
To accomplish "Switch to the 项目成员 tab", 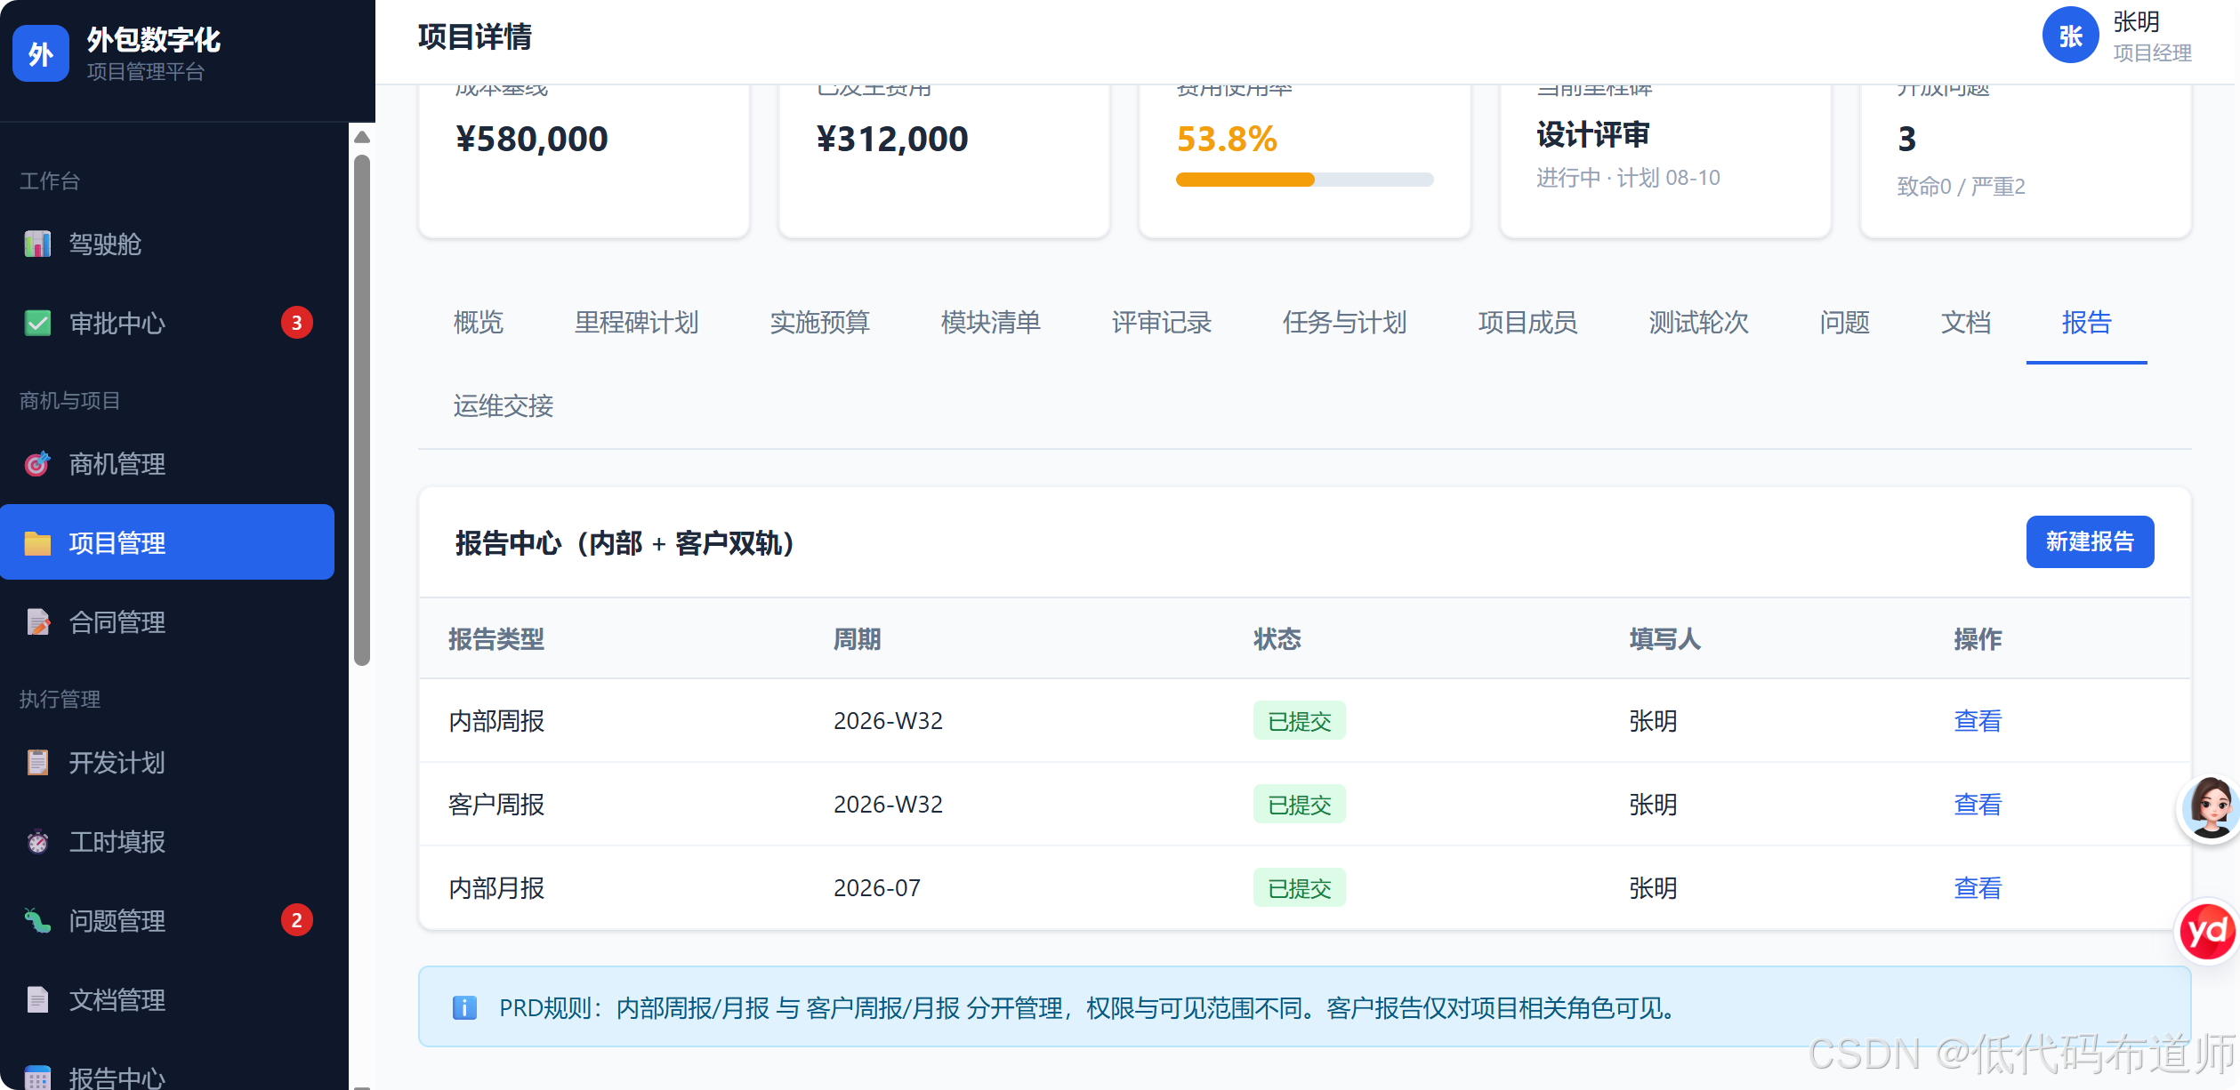I will point(1528,322).
